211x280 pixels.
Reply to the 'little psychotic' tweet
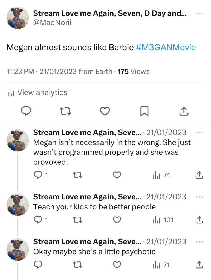click(x=38, y=265)
